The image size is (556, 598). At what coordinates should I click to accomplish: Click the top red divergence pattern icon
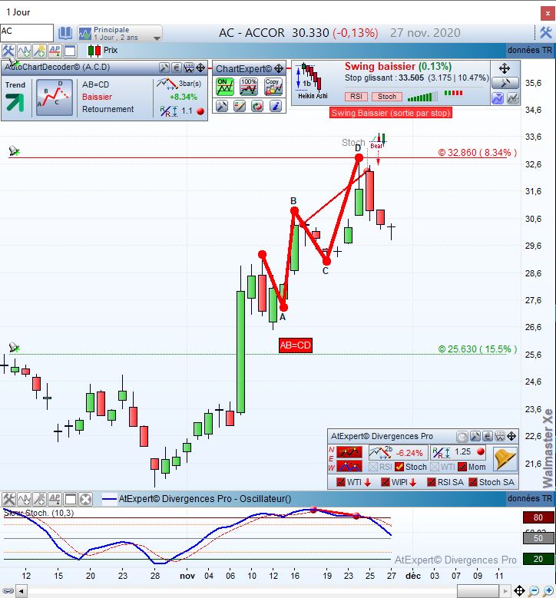point(349,452)
